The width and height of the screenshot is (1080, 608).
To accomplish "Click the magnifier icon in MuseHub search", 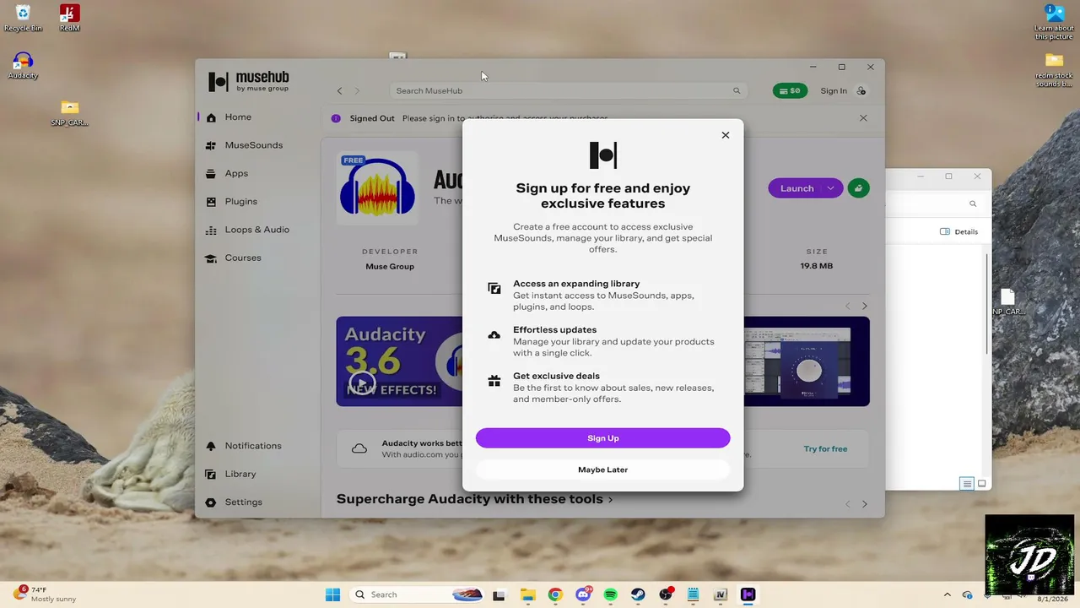I will (737, 91).
